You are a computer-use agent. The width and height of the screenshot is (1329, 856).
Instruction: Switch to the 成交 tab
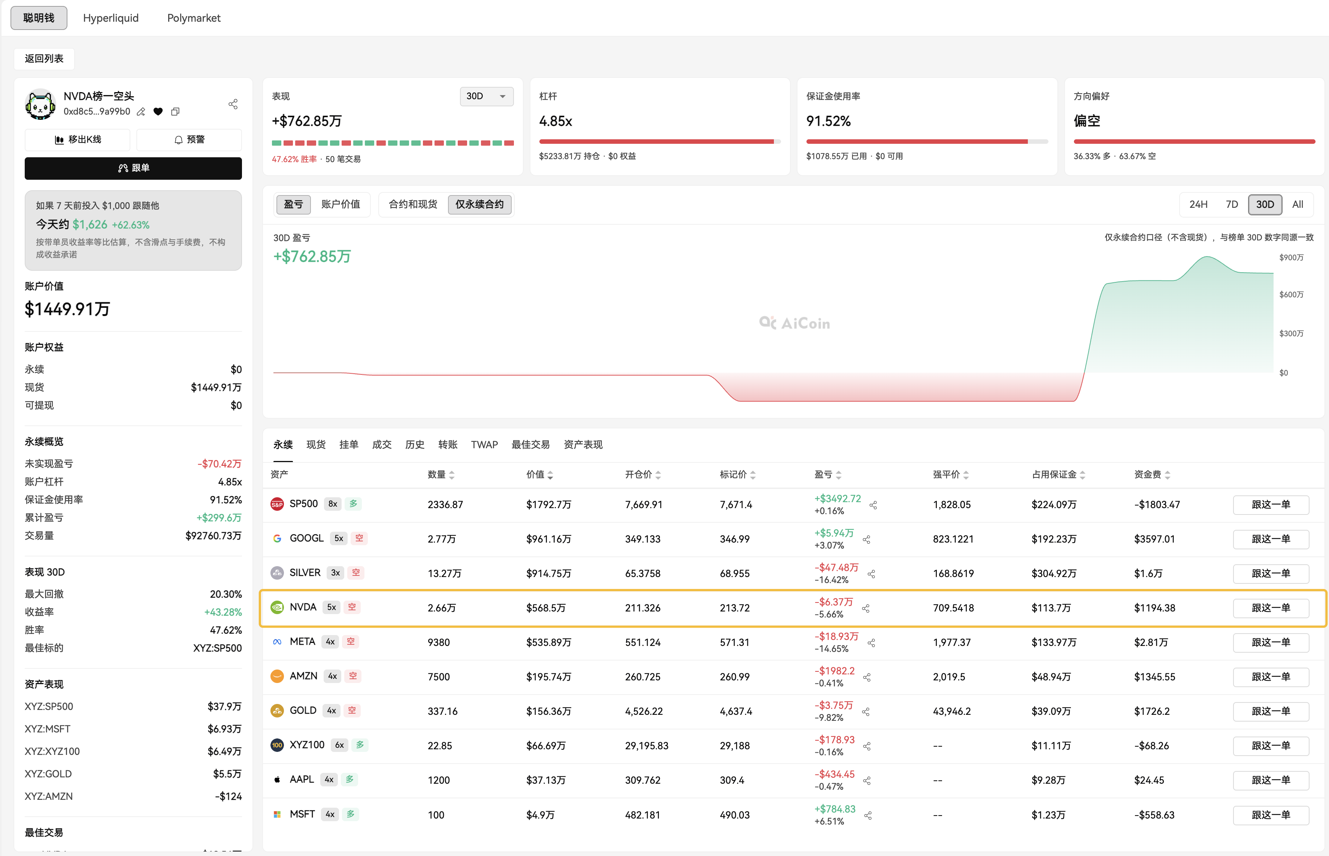pyautogui.click(x=381, y=445)
